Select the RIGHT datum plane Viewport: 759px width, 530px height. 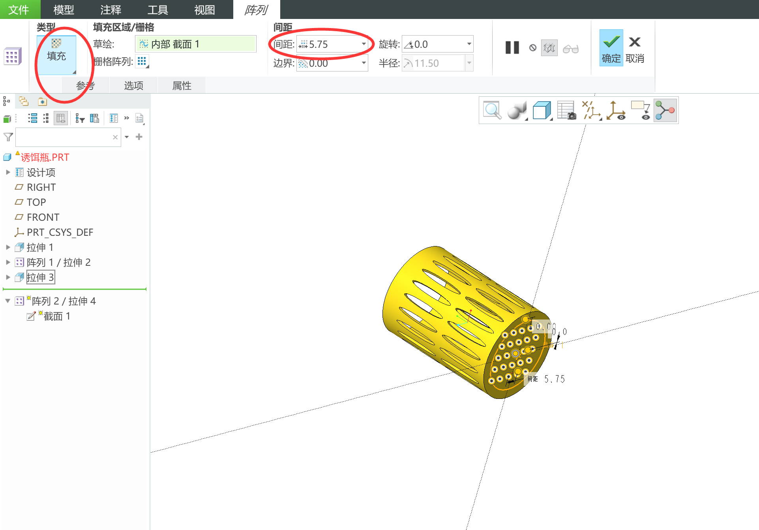41,187
